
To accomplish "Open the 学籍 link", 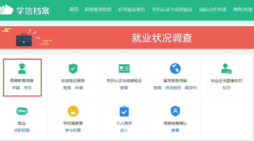I will (x=16, y=88).
